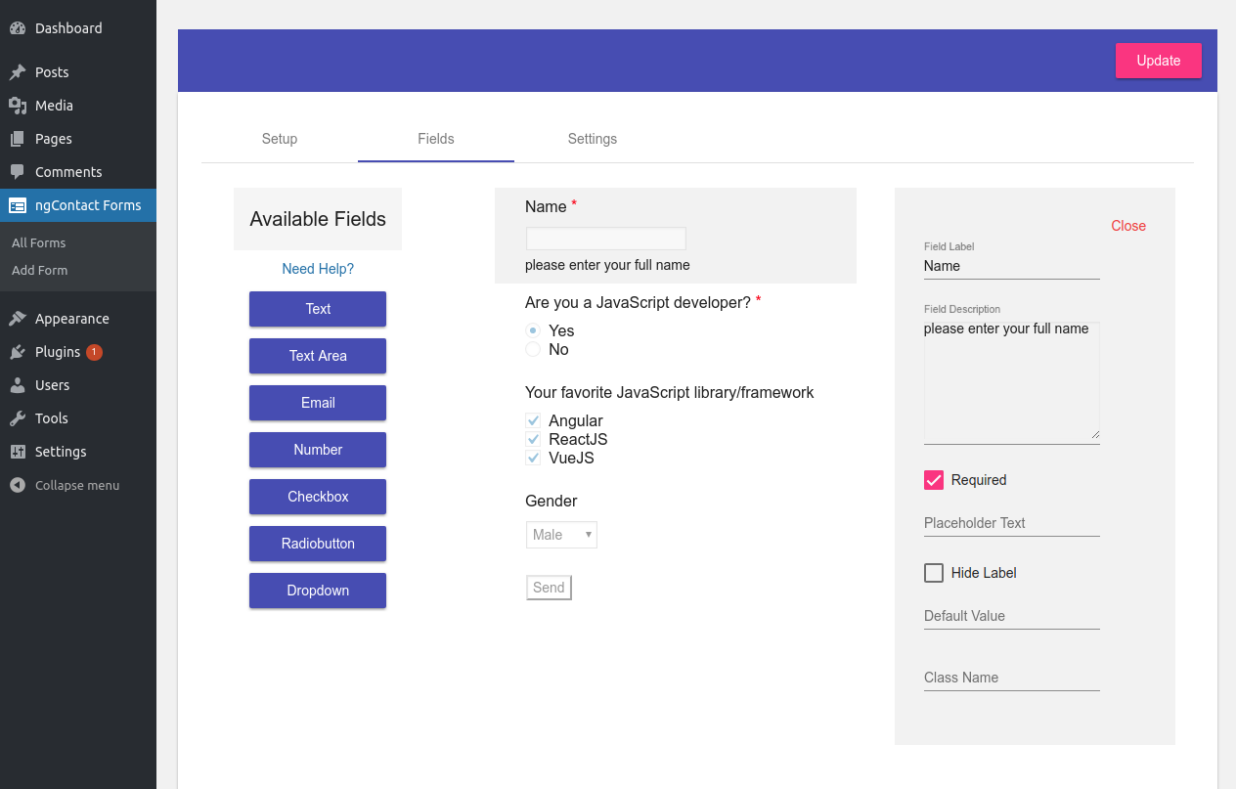
Task: Open the Comments menu item
Action: tap(78, 172)
